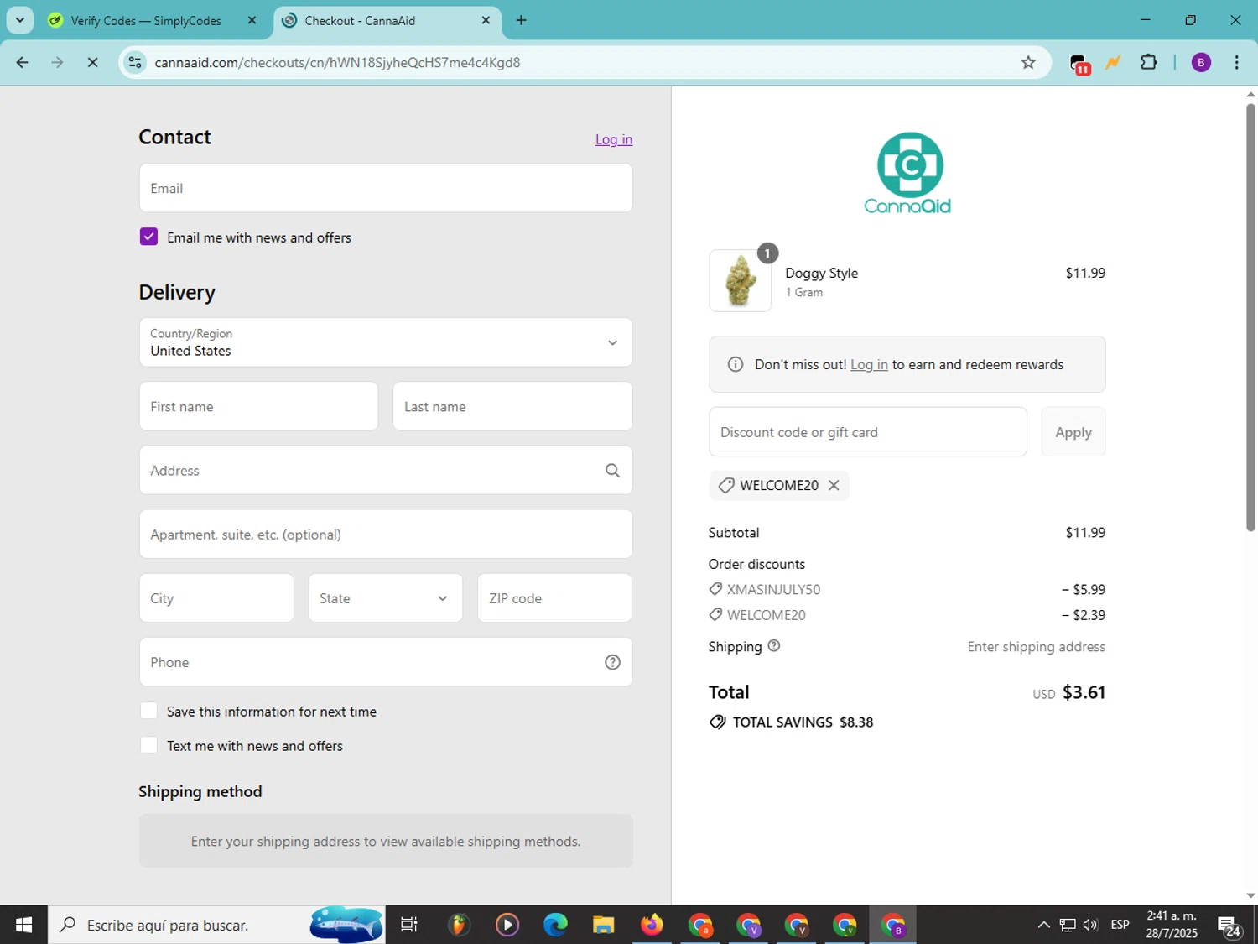Click the browser address bar URL
The image size is (1258, 944).
point(337,62)
